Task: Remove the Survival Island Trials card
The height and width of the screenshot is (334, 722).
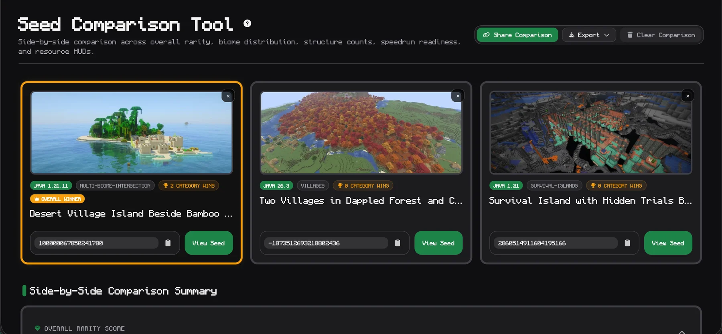Action: 688,96
